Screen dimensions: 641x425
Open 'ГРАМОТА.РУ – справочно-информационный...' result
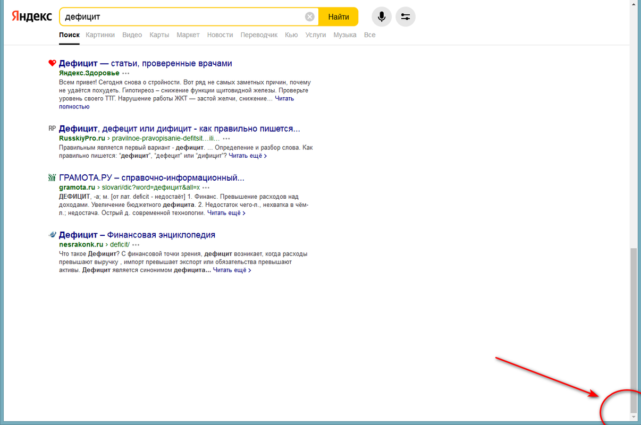pos(151,178)
